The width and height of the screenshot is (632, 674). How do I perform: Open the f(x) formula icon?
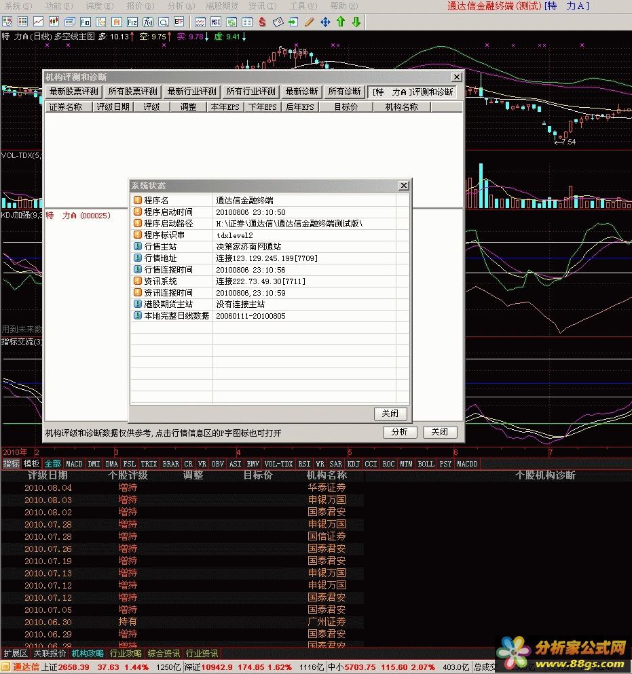(x=147, y=22)
